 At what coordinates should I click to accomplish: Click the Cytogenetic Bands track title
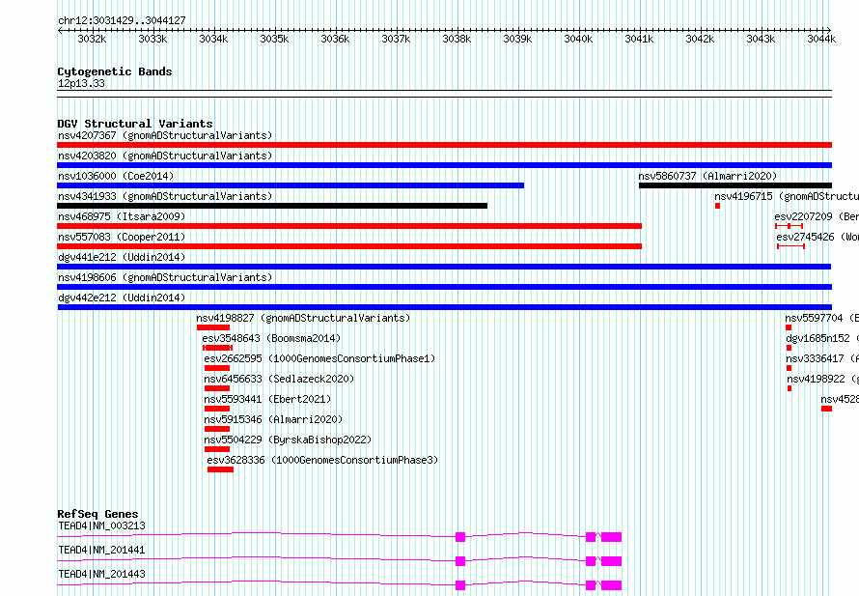[115, 71]
